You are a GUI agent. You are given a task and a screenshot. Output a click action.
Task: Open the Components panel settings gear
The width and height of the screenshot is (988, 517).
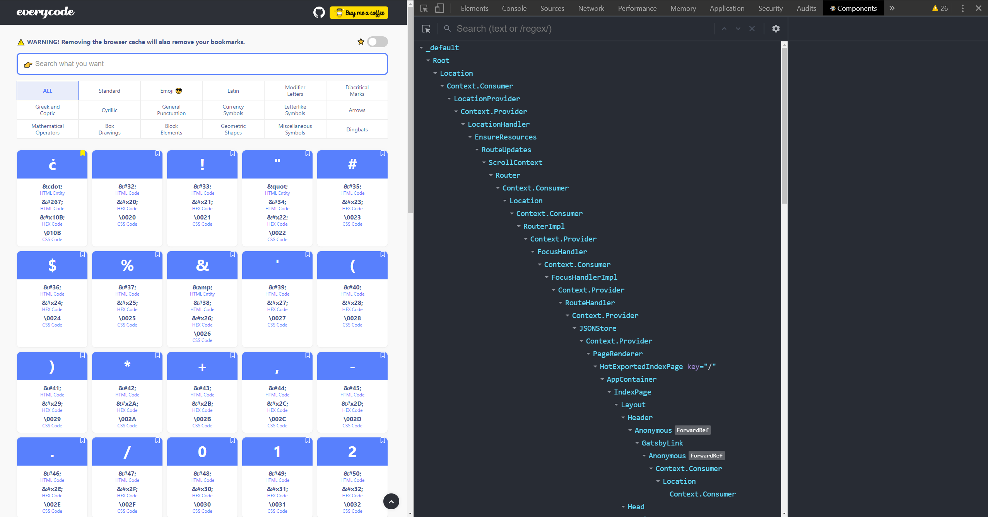pyautogui.click(x=776, y=28)
